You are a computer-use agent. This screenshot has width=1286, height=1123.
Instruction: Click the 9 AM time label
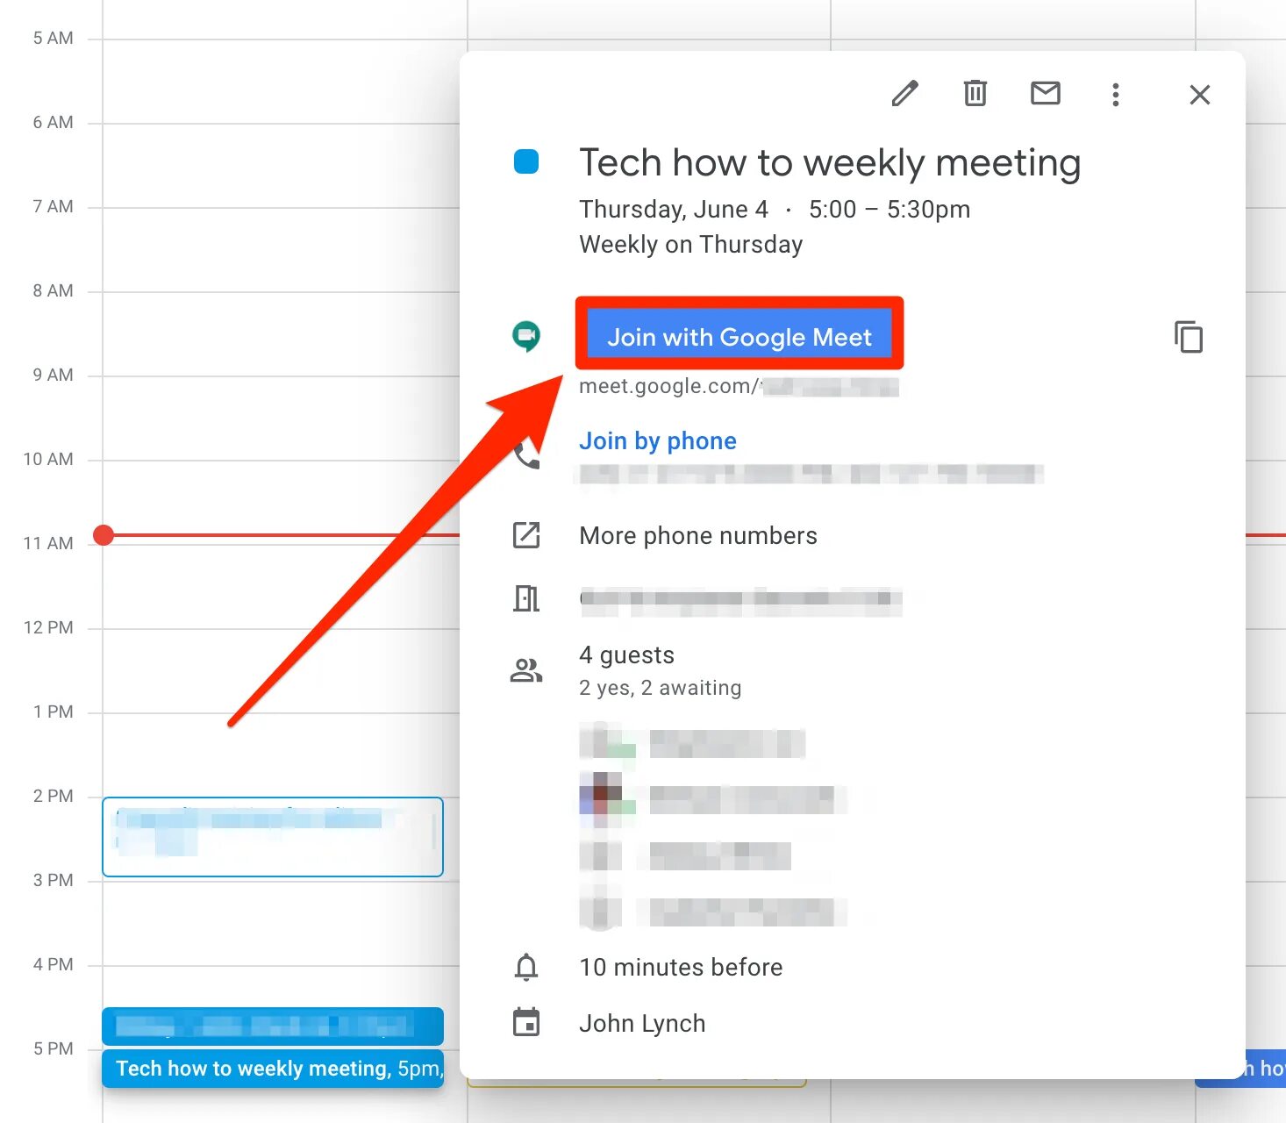[53, 375]
